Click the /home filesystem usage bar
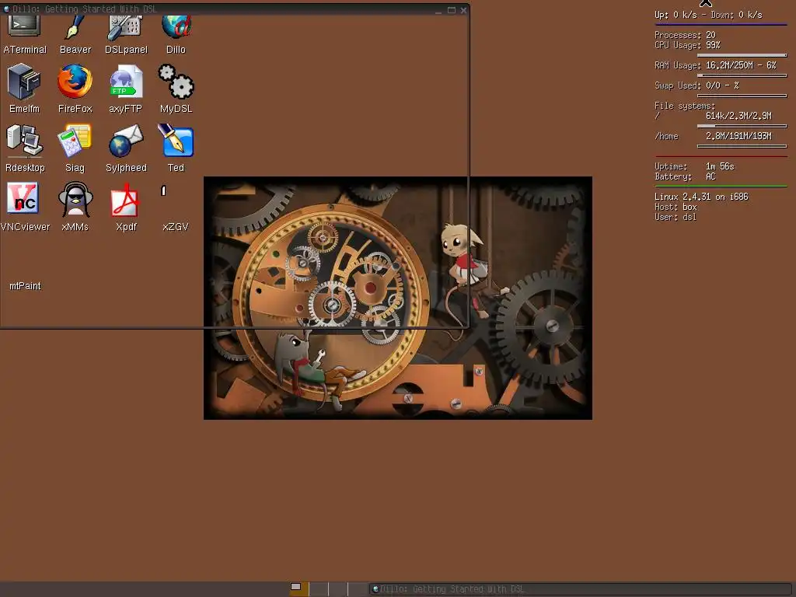The image size is (796, 597). [742, 146]
